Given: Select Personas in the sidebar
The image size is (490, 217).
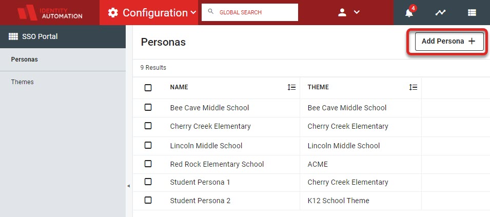Looking at the screenshot, I should pos(25,60).
